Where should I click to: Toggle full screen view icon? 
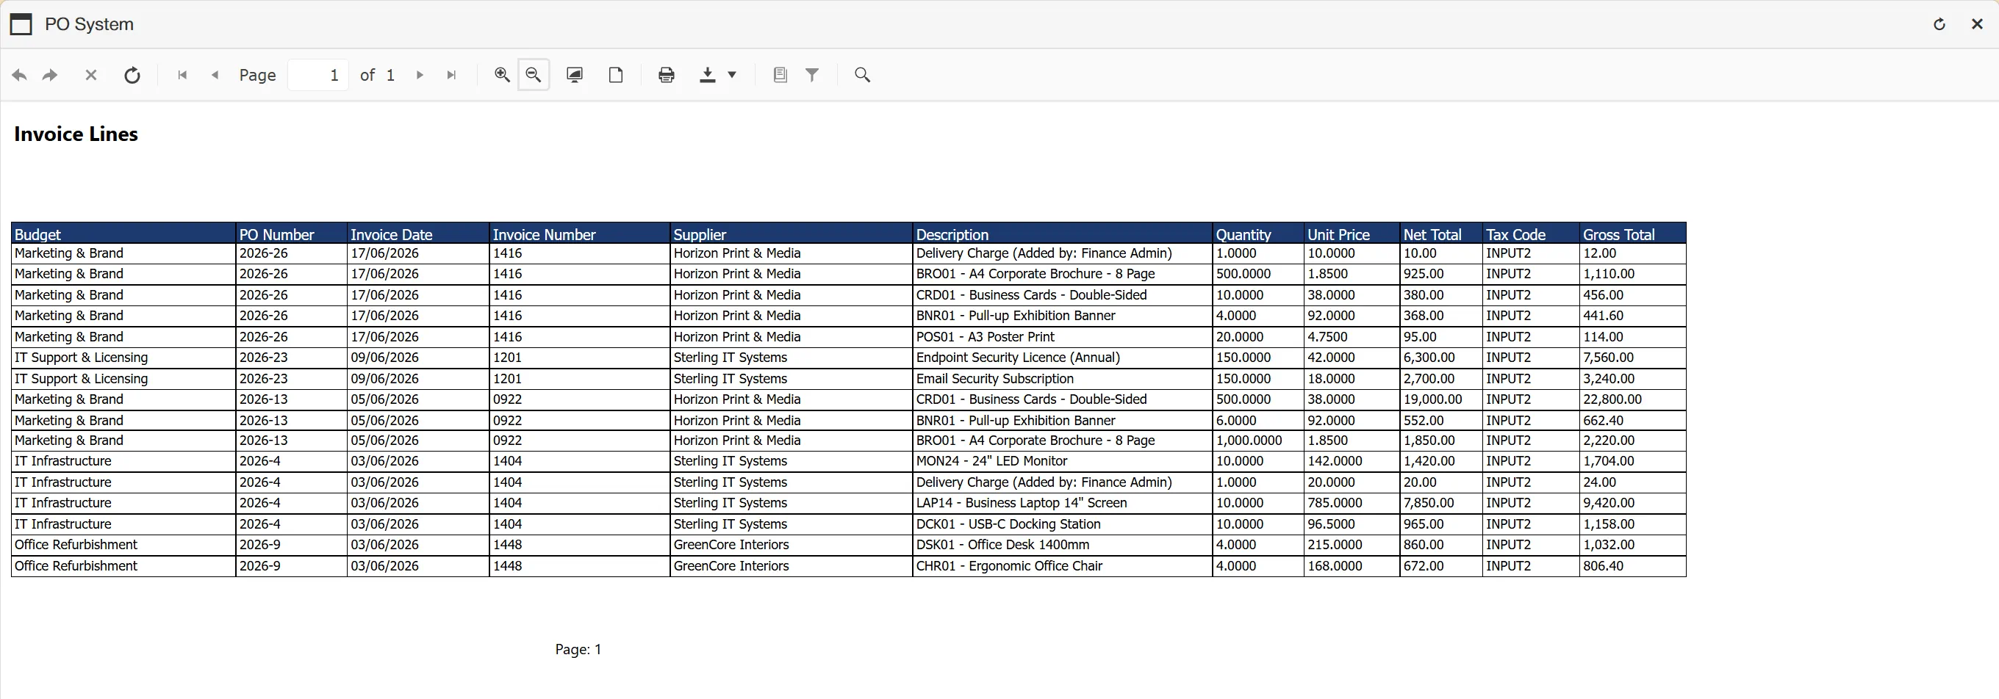575,74
